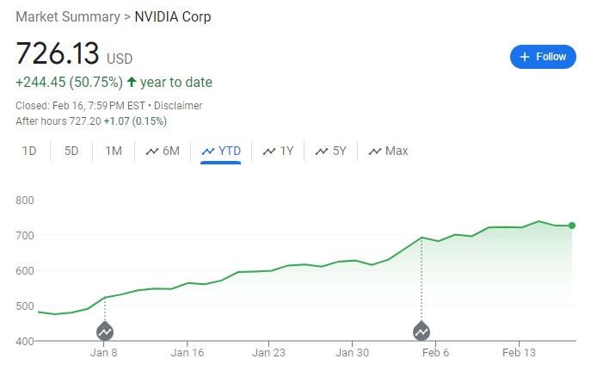Click the trend icon beside 1Y
Viewport: 597px width, 371px height.
point(269,151)
